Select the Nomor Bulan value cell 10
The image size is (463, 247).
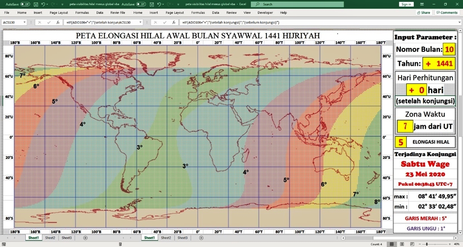(449, 49)
